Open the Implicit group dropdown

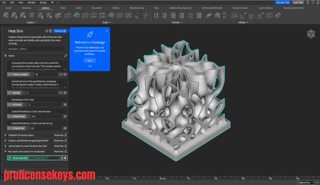32,23
